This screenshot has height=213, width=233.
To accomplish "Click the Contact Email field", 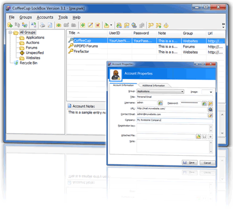I will 172,114.
